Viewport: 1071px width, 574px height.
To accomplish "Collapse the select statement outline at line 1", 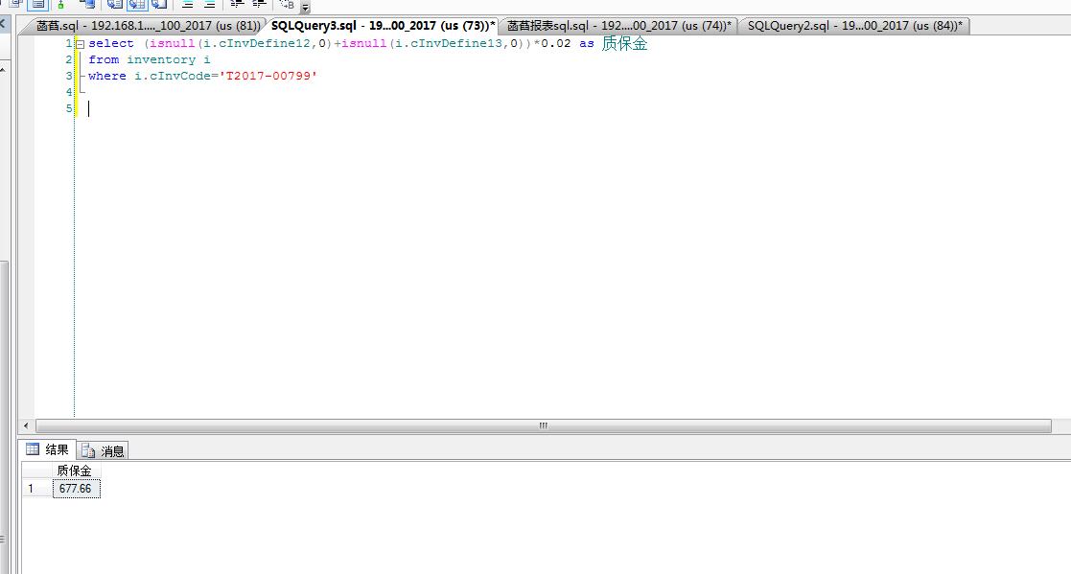I will [x=80, y=44].
